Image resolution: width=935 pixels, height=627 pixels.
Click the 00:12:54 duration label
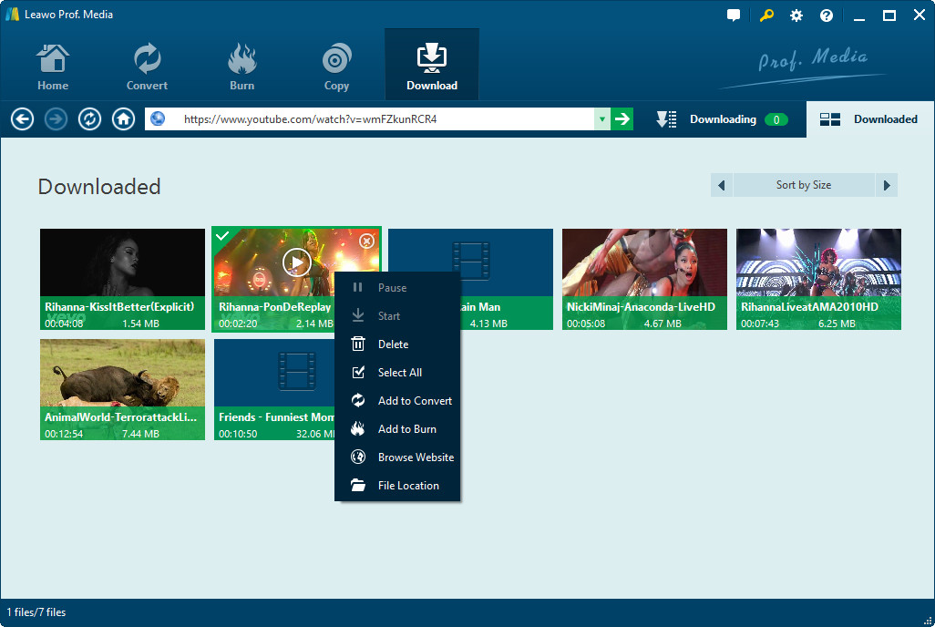click(x=64, y=434)
